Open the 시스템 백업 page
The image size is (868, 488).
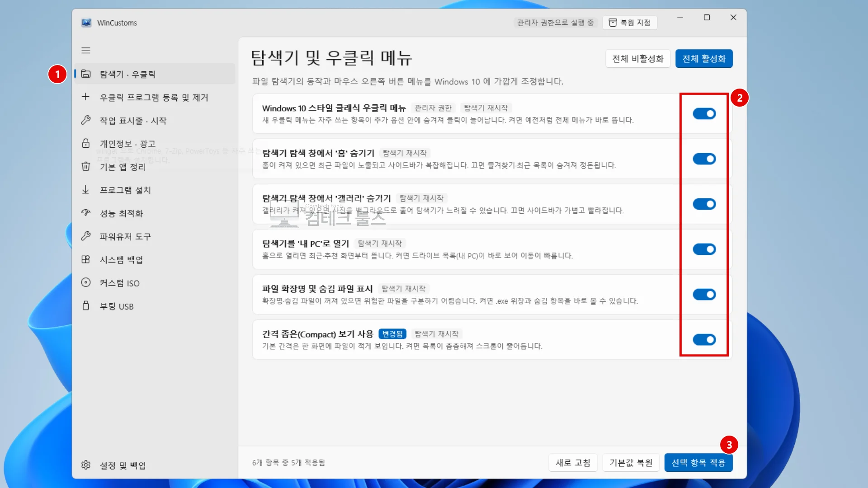pos(155,259)
